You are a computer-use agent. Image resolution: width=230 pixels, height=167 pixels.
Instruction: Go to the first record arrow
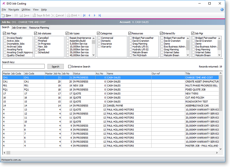click(84, 15)
